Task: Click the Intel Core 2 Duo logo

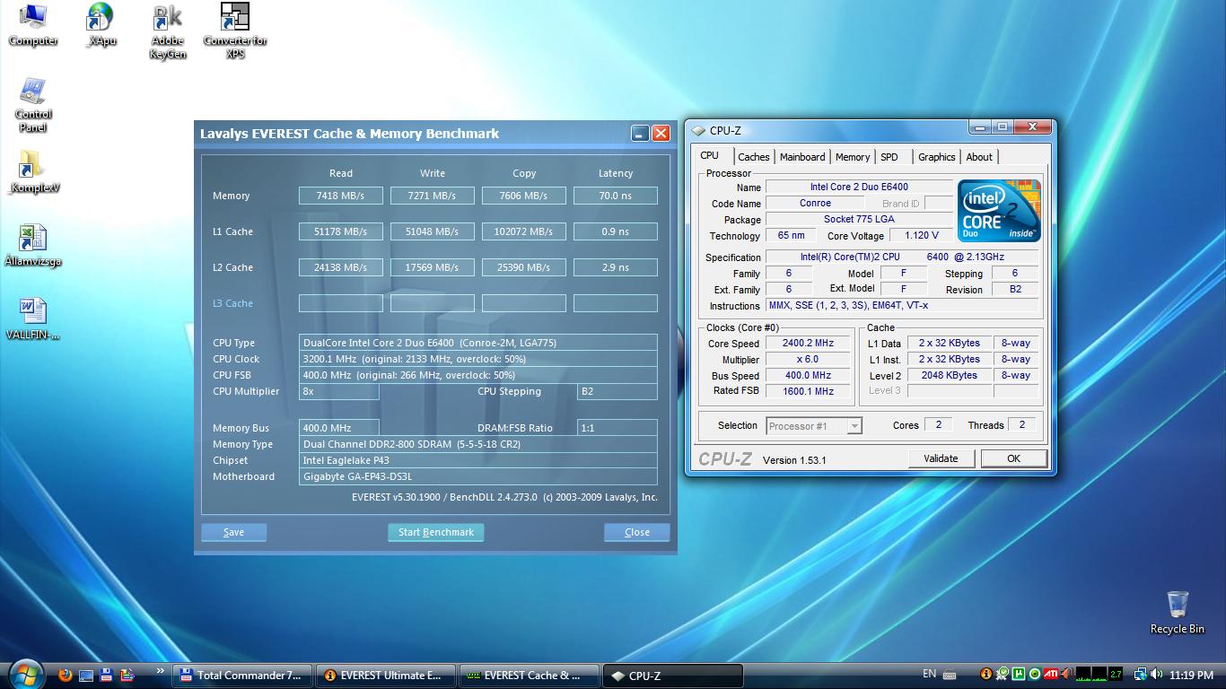Action: coord(999,211)
